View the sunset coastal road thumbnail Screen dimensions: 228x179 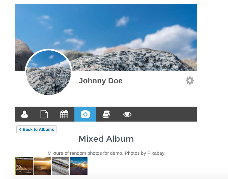point(79,166)
